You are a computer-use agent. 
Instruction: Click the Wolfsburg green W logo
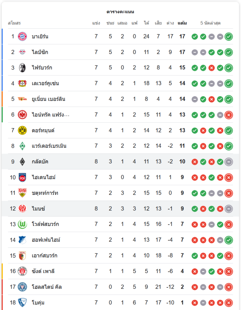pos(22,224)
